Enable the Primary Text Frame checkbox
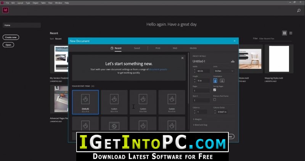The width and height of the screenshot is (305, 161). click(215, 100)
